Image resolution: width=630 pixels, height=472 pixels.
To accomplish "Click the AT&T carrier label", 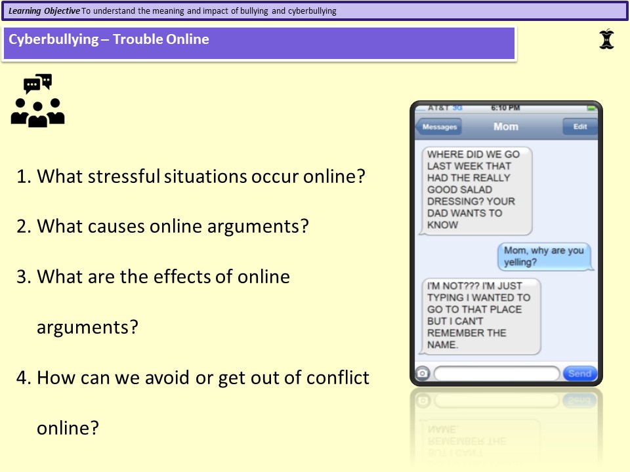I will pyautogui.click(x=438, y=108).
